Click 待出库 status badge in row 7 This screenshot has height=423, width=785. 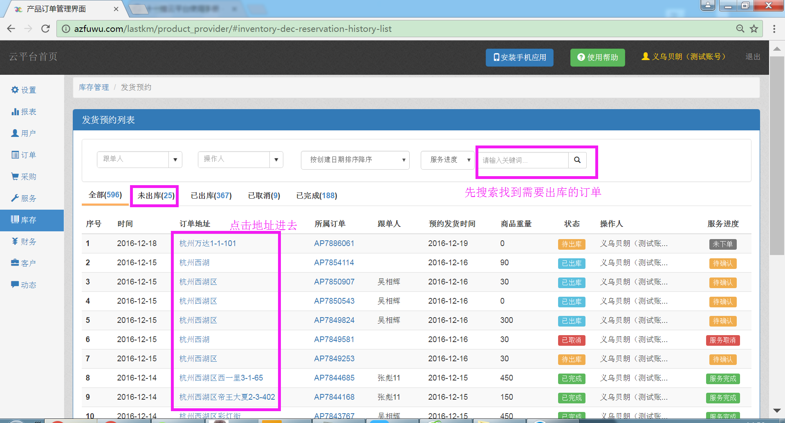coord(572,359)
